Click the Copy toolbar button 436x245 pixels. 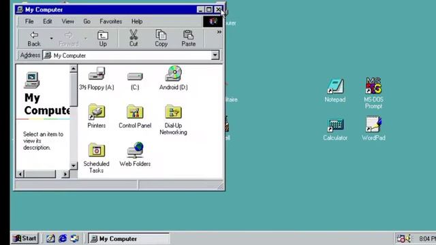[161, 39]
